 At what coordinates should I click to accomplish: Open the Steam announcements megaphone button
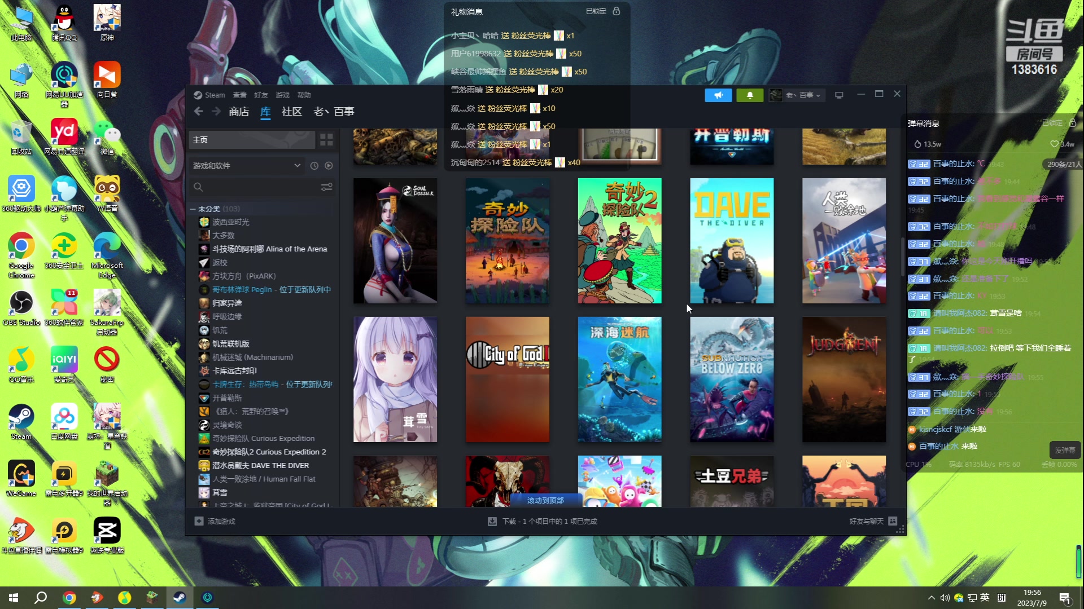coord(718,95)
